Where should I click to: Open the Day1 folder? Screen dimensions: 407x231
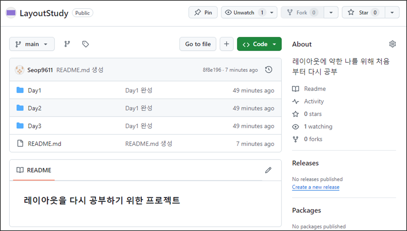pos(34,90)
